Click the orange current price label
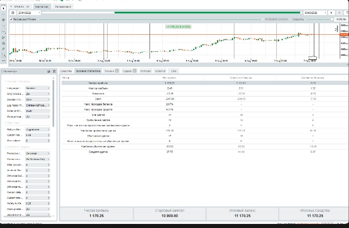This screenshot has height=228, width=349. [x=344, y=35]
